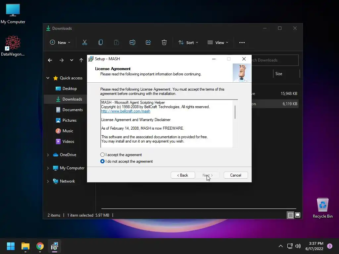Click the Size column header
Image resolution: width=339 pixels, height=254 pixels.
pos(279,74)
